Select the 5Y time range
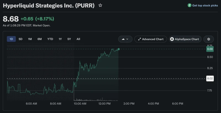The image size is (221, 113). [69, 39]
